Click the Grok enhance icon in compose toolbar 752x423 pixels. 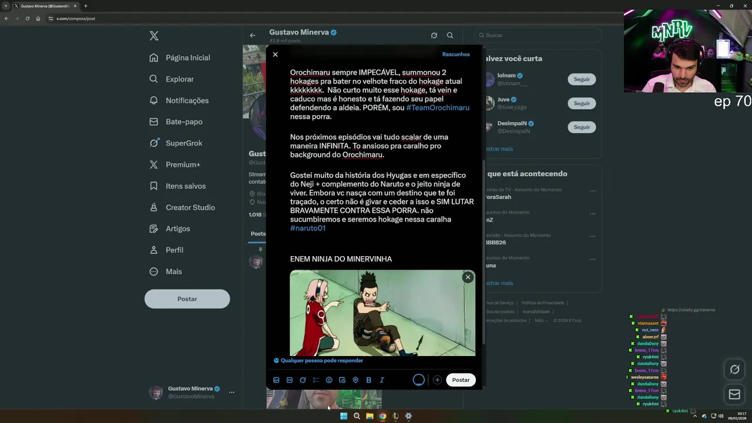303,380
